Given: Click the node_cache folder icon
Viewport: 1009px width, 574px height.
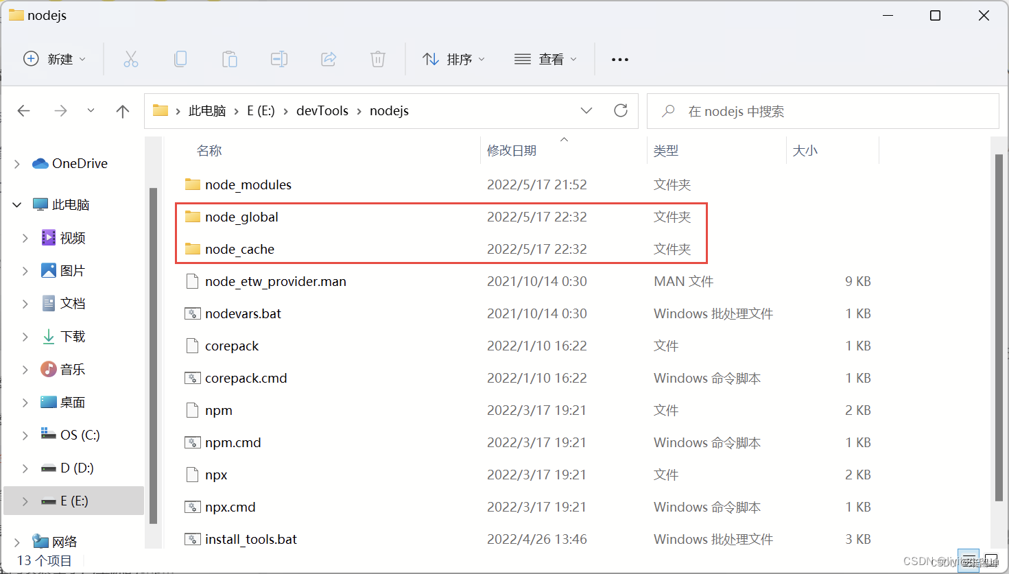Looking at the screenshot, I should point(193,249).
